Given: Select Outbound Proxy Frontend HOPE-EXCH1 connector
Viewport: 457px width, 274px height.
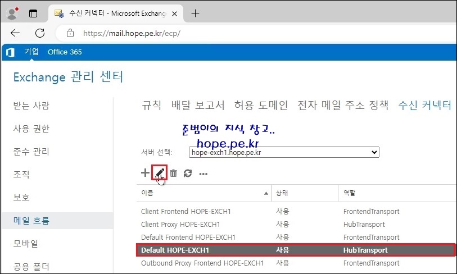Looking at the screenshot, I should 202,263.
